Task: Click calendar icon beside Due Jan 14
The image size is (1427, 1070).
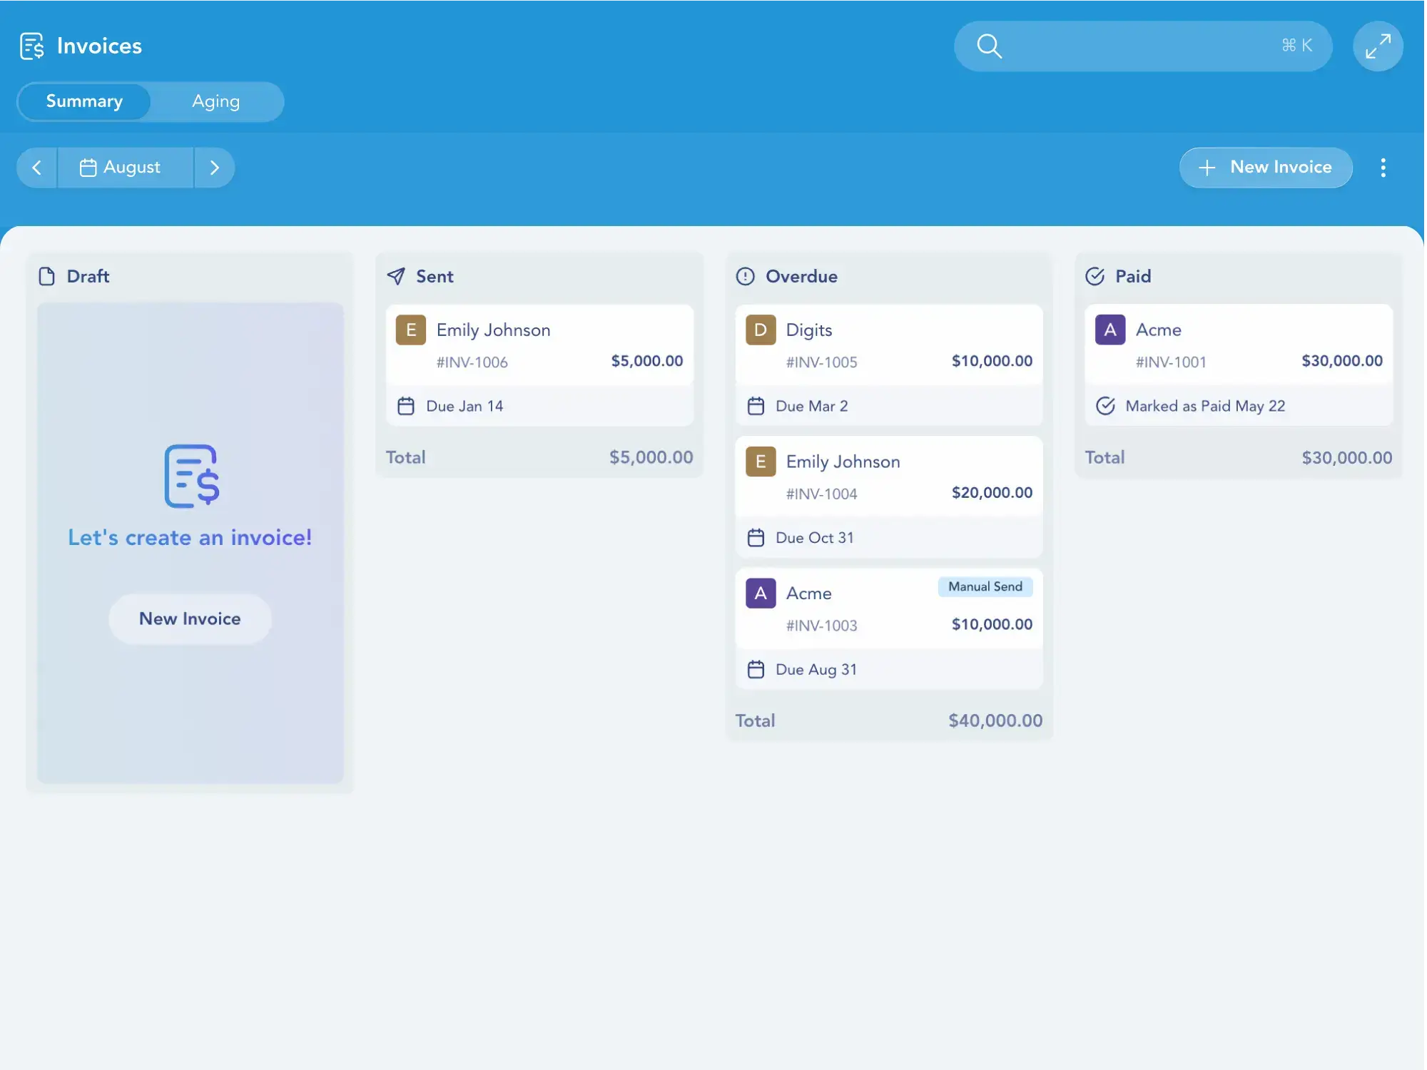Action: coord(406,406)
